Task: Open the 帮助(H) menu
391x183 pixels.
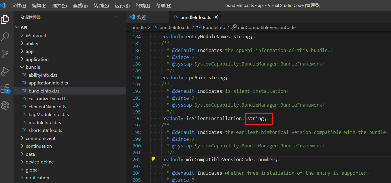Action: tap(163, 6)
